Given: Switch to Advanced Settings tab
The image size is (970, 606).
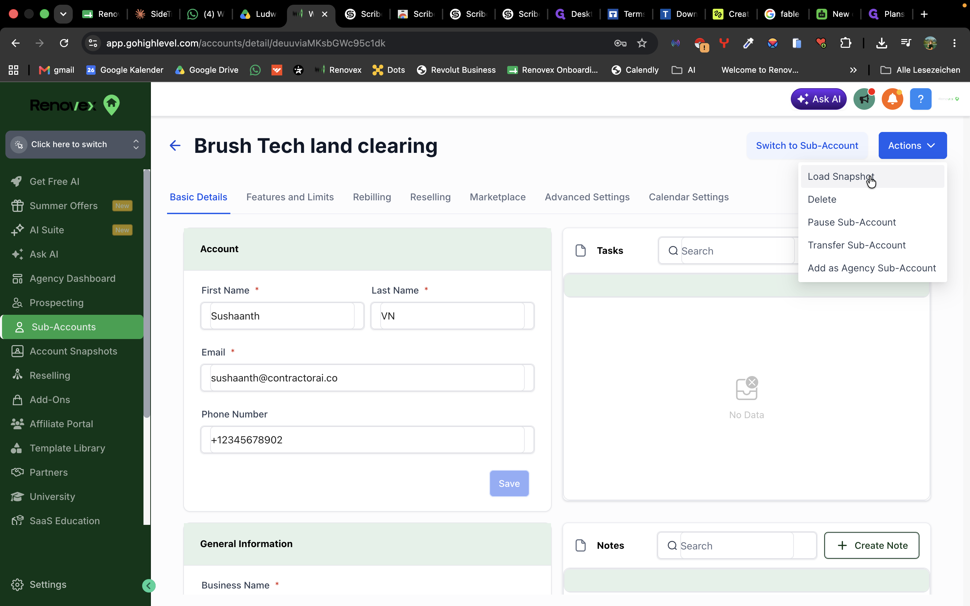Looking at the screenshot, I should click(587, 197).
